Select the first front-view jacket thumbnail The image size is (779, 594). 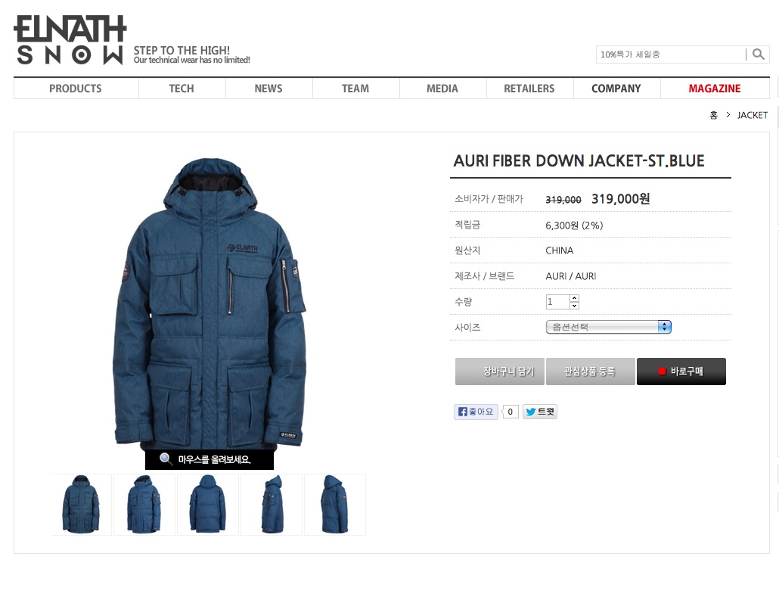[81, 505]
